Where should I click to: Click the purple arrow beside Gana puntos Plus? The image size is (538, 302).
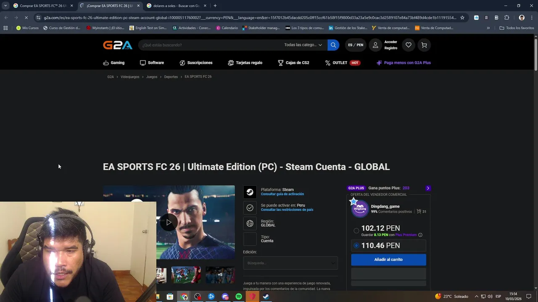click(428, 188)
